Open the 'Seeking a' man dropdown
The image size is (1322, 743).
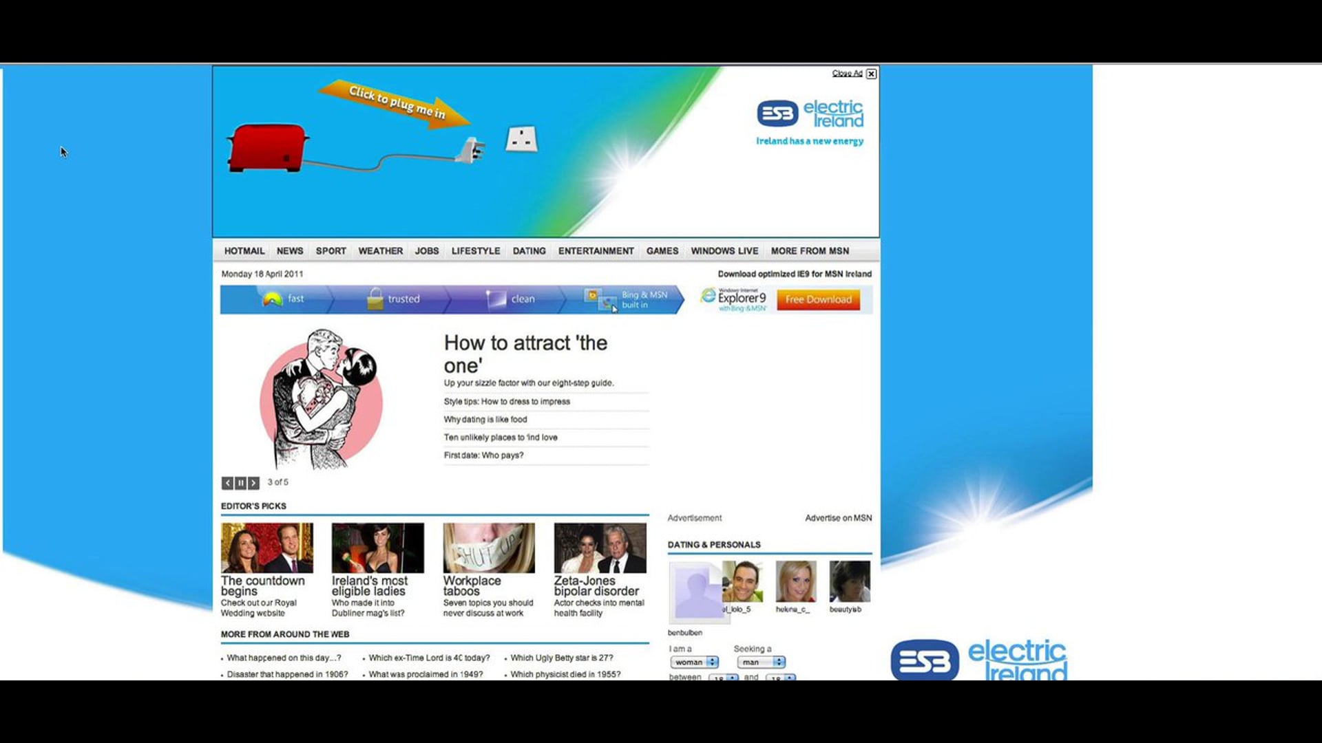(x=761, y=663)
